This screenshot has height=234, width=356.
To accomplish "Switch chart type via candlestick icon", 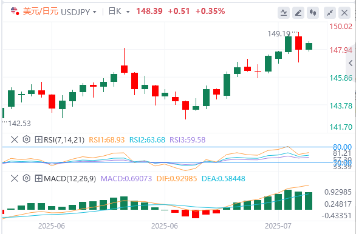I will click(313, 13).
